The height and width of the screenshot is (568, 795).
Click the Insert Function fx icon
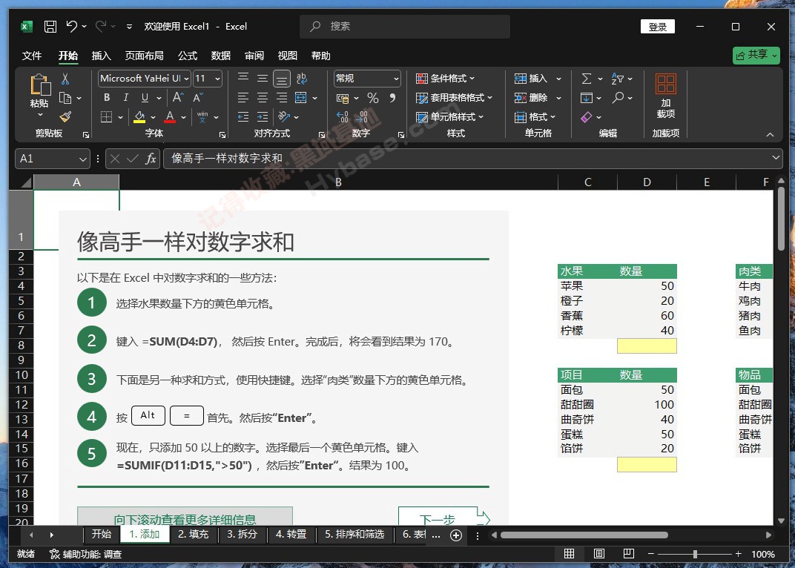click(x=151, y=159)
